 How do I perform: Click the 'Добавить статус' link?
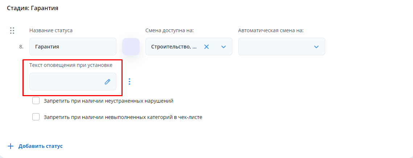(41, 146)
